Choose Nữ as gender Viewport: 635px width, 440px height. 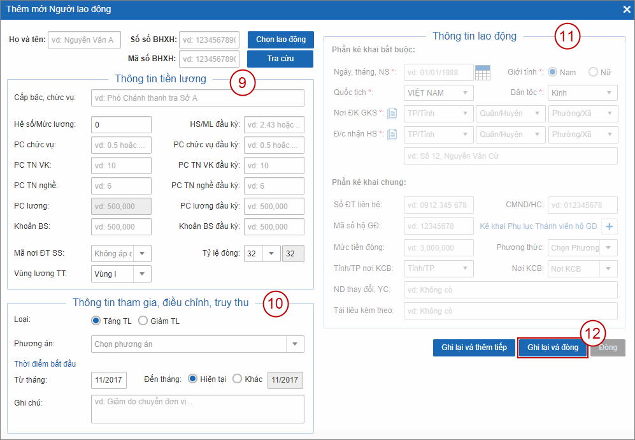pyautogui.click(x=594, y=72)
